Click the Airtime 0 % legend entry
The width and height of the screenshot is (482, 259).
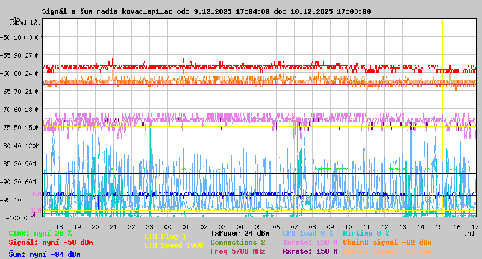pyautogui.click(x=366, y=233)
